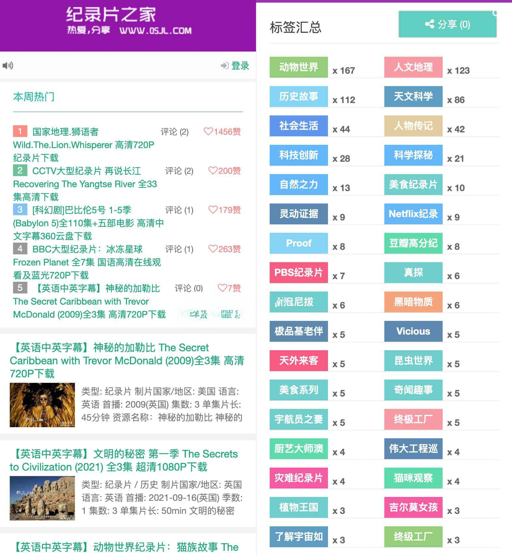The image size is (512, 555).
Task: Select the 科技创新 tag
Action: pos(299,155)
